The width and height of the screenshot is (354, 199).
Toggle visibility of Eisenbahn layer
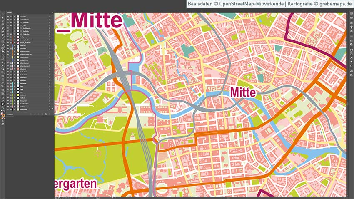[x=8, y=52]
